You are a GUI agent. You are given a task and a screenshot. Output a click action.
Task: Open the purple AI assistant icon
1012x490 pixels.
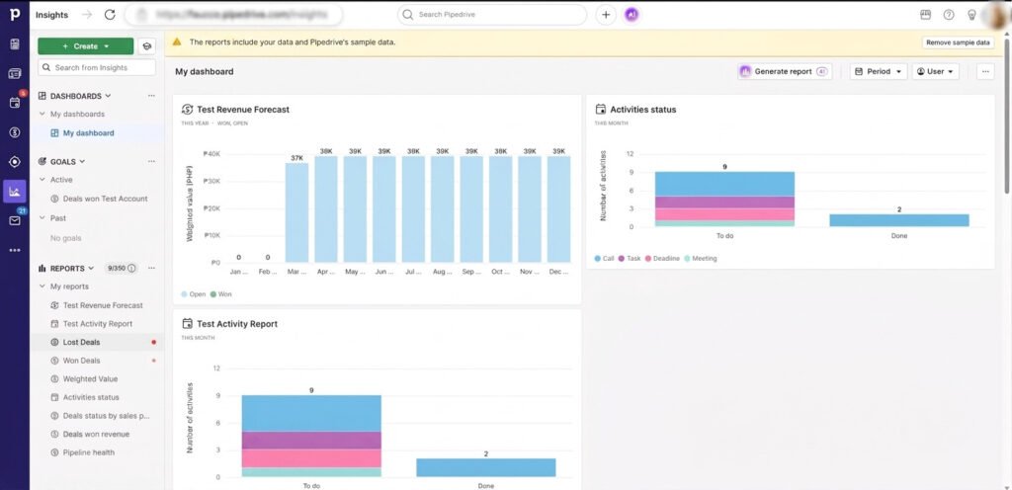pyautogui.click(x=632, y=15)
